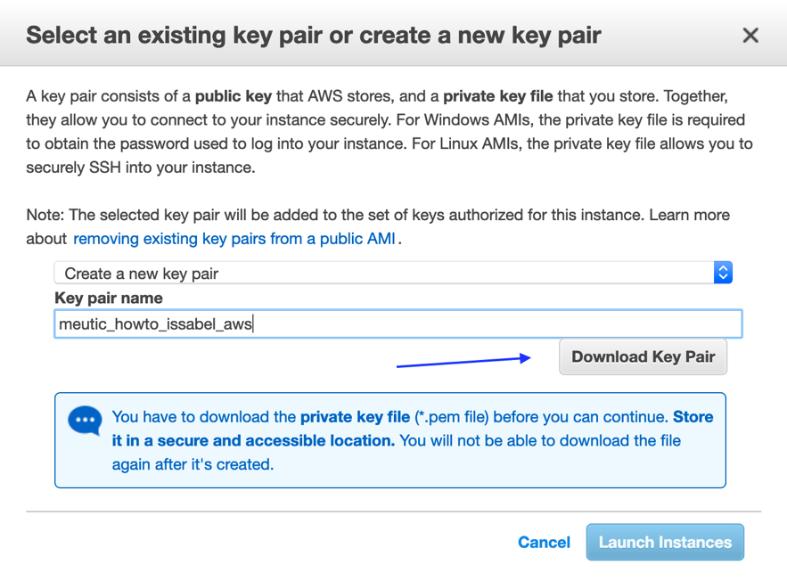
Task: Cancel the key pair dialog
Action: click(544, 542)
